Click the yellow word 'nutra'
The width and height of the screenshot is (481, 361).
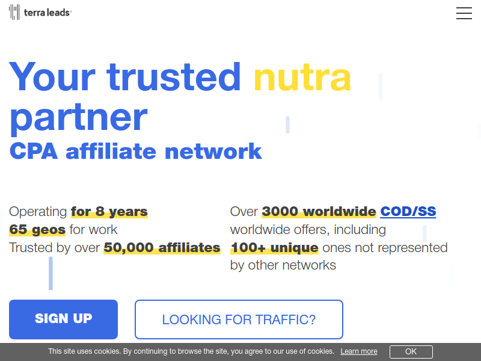tap(302, 77)
